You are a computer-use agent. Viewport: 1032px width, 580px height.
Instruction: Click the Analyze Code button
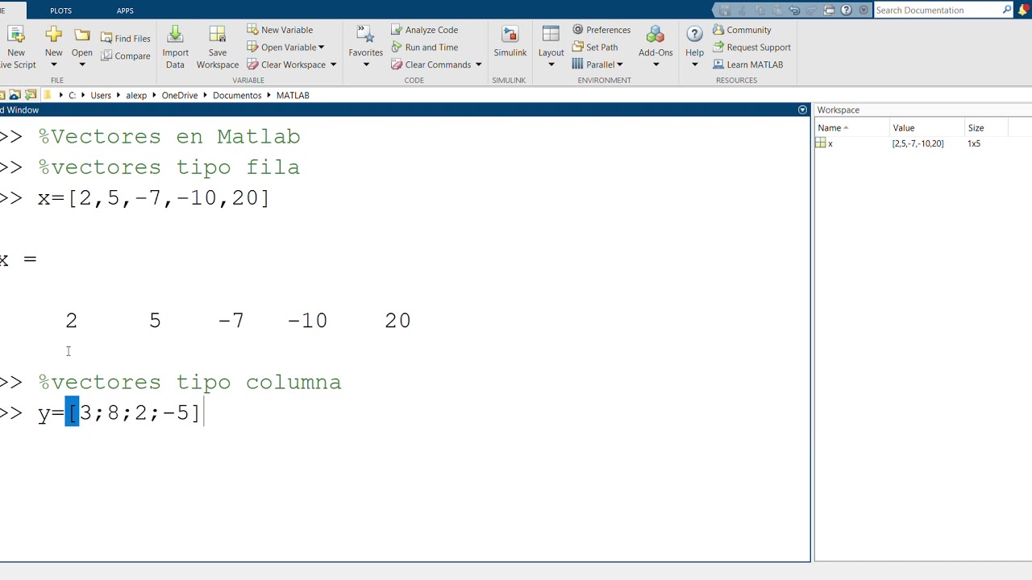tap(425, 30)
